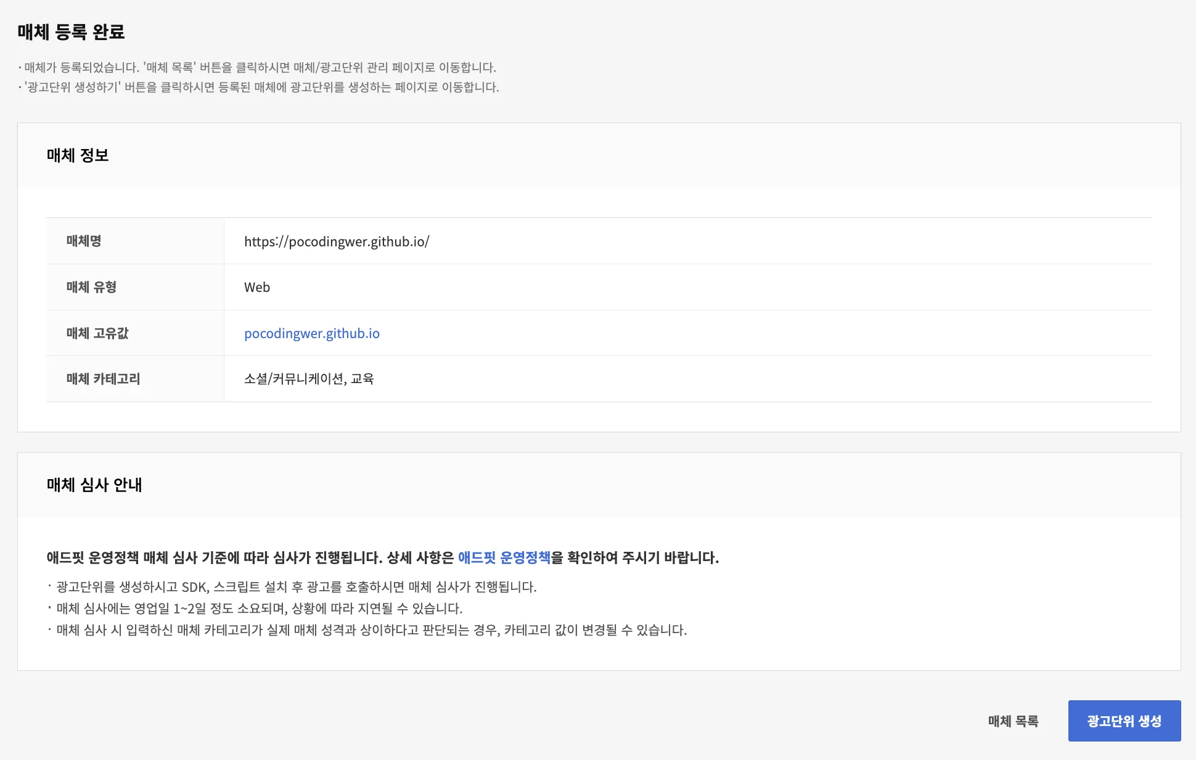Screen dimensions: 1196x760
Task: Follow the 애드핏 운영정책 link
Action: pyautogui.click(x=504, y=557)
